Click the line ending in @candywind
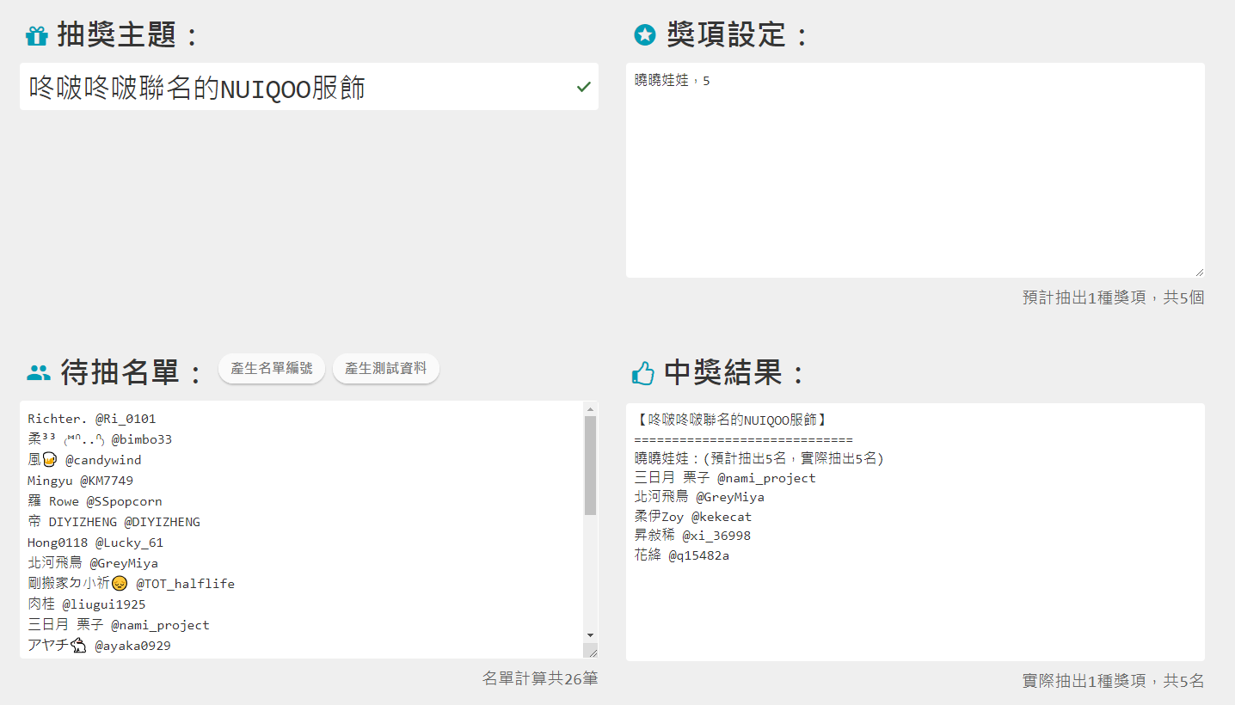This screenshot has width=1235, height=705. [x=84, y=460]
